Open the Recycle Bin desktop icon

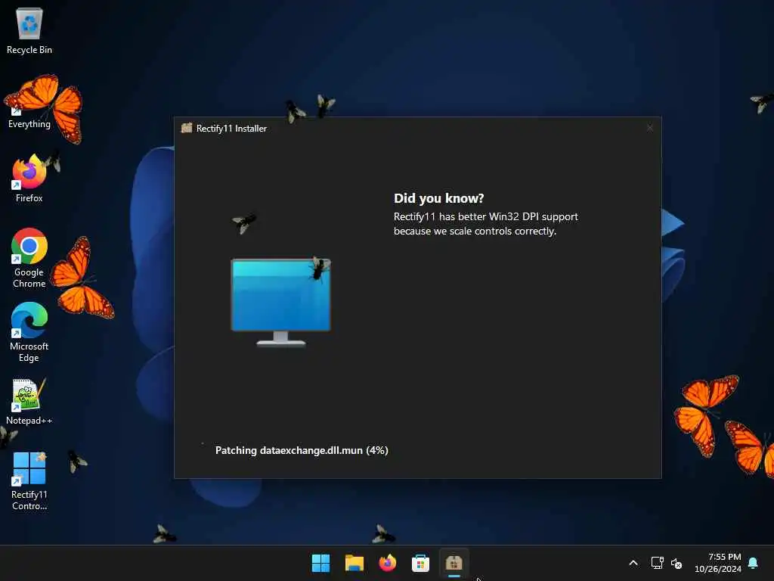click(29, 30)
